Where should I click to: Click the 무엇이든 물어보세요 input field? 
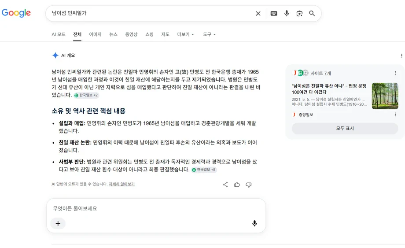[x=156, y=208]
